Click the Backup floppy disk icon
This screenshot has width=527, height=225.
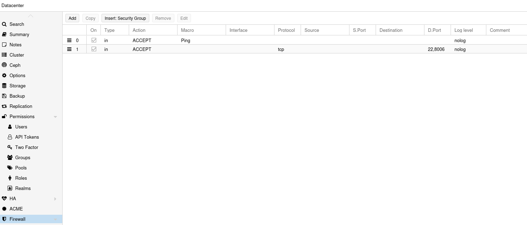pyautogui.click(x=4, y=96)
